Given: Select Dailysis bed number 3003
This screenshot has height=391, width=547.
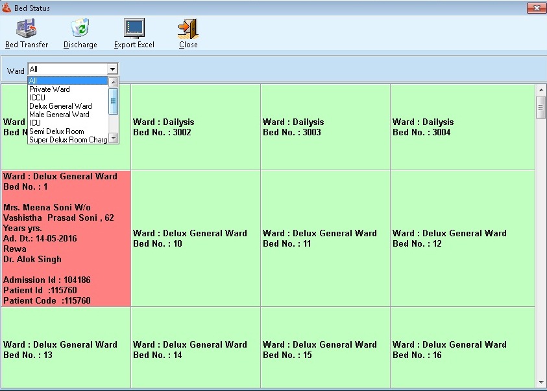Looking at the screenshot, I should [x=325, y=127].
